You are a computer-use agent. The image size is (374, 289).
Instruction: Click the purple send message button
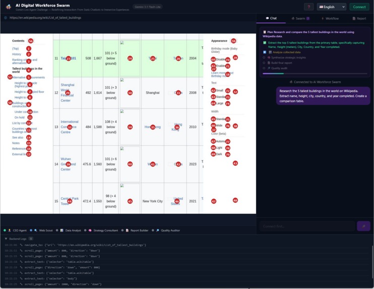click(363, 226)
